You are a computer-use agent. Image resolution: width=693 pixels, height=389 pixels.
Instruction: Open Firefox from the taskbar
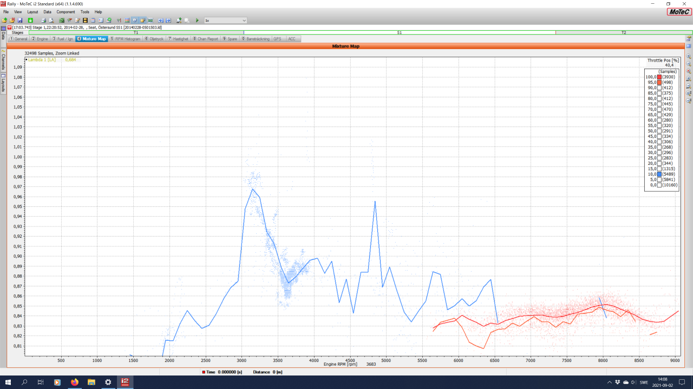tap(74, 382)
